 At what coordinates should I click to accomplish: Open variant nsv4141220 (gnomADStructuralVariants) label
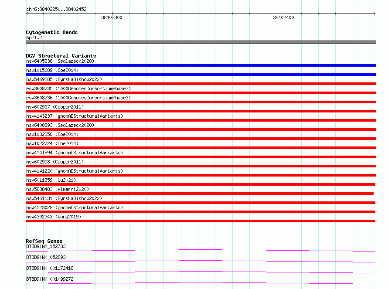click(x=75, y=171)
